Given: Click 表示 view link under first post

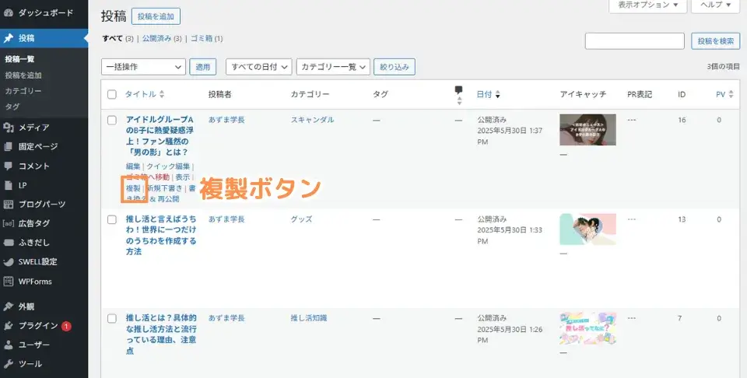Looking at the screenshot, I should pos(182,177).
